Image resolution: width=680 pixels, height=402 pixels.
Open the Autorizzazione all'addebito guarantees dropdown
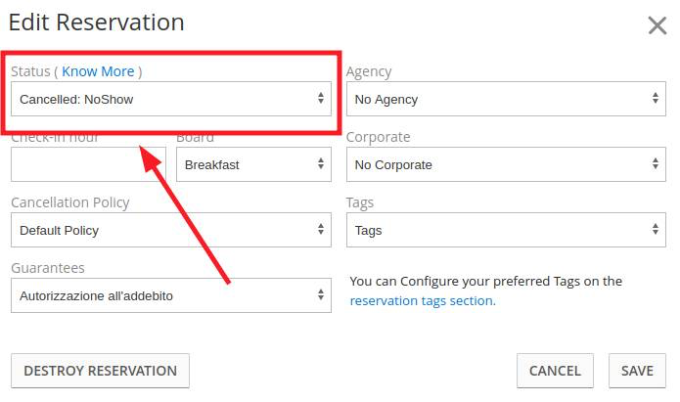click(171, 295)
